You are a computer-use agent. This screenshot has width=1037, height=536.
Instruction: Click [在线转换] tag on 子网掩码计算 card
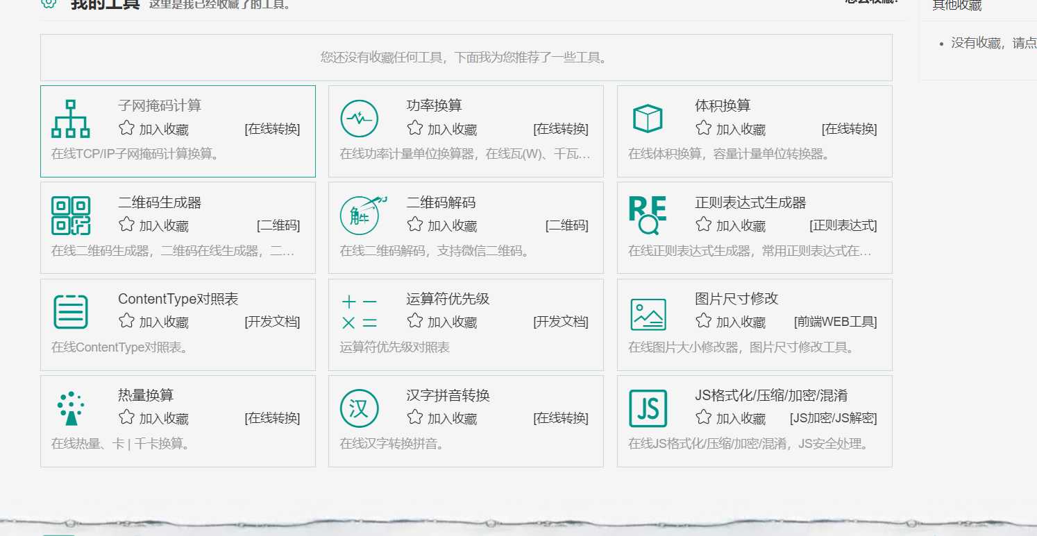(x=273, y=129)
